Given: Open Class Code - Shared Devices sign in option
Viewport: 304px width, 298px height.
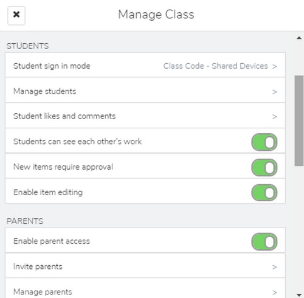Looking at the screenshot, I should pos(216,66).
